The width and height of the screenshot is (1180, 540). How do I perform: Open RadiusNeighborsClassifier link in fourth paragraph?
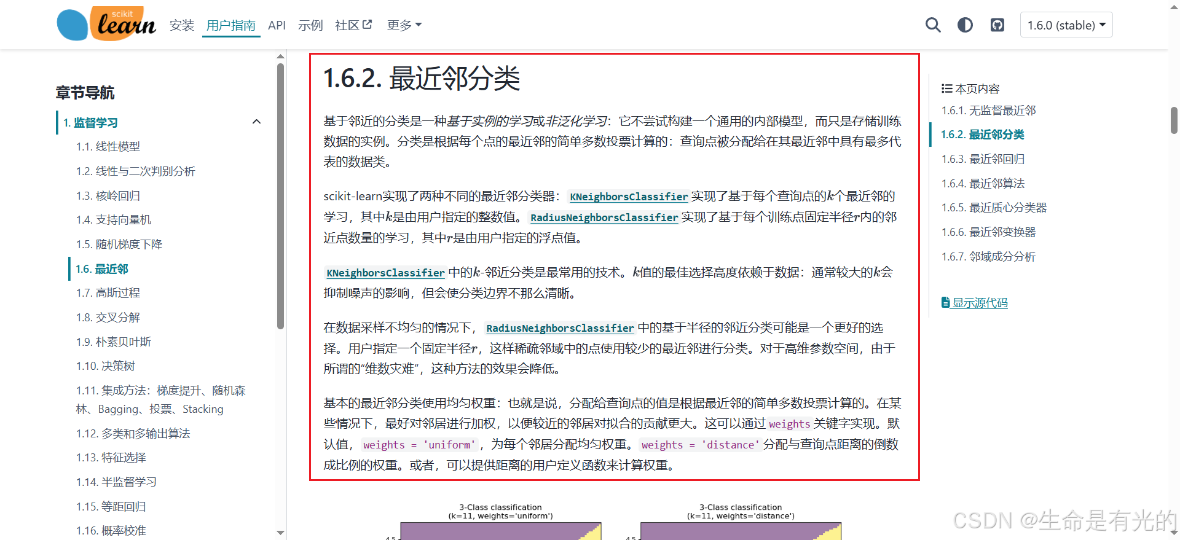(560, 328)
